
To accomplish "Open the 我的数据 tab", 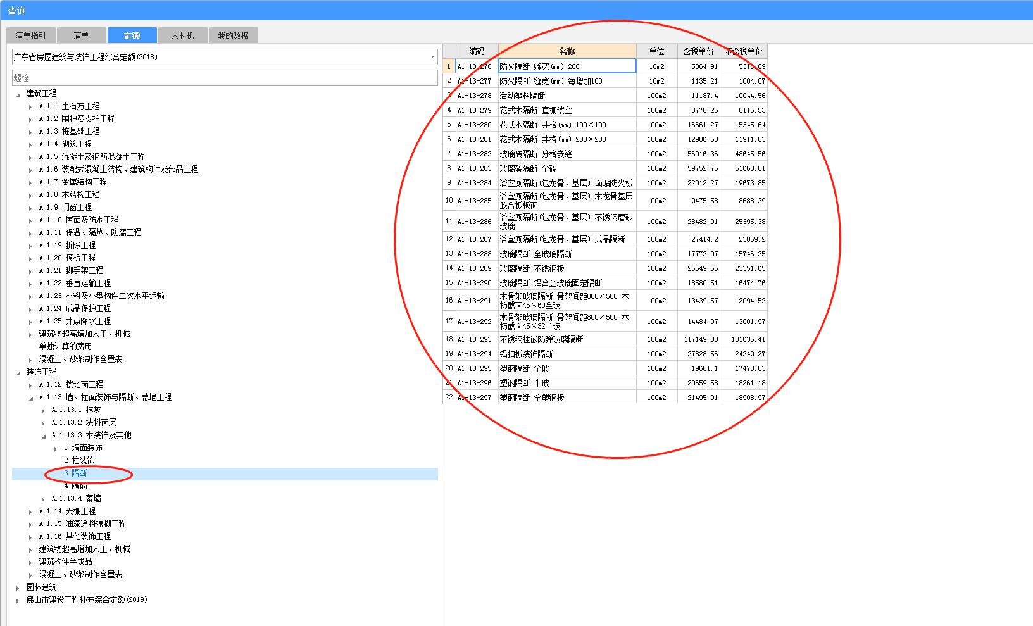I will click(x=233, y=35).
